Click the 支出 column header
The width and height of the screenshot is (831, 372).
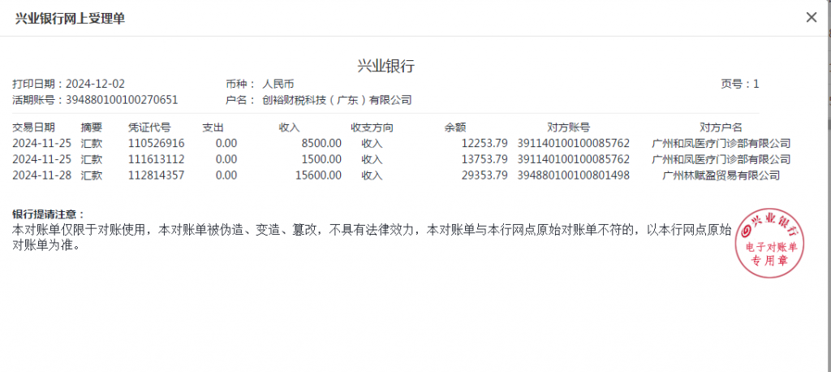(x=213, y=128)
